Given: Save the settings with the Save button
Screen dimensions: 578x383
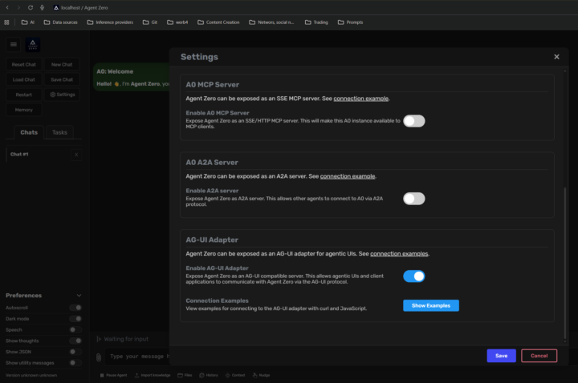Looking at the screenshot, I should tap(501, 356).
